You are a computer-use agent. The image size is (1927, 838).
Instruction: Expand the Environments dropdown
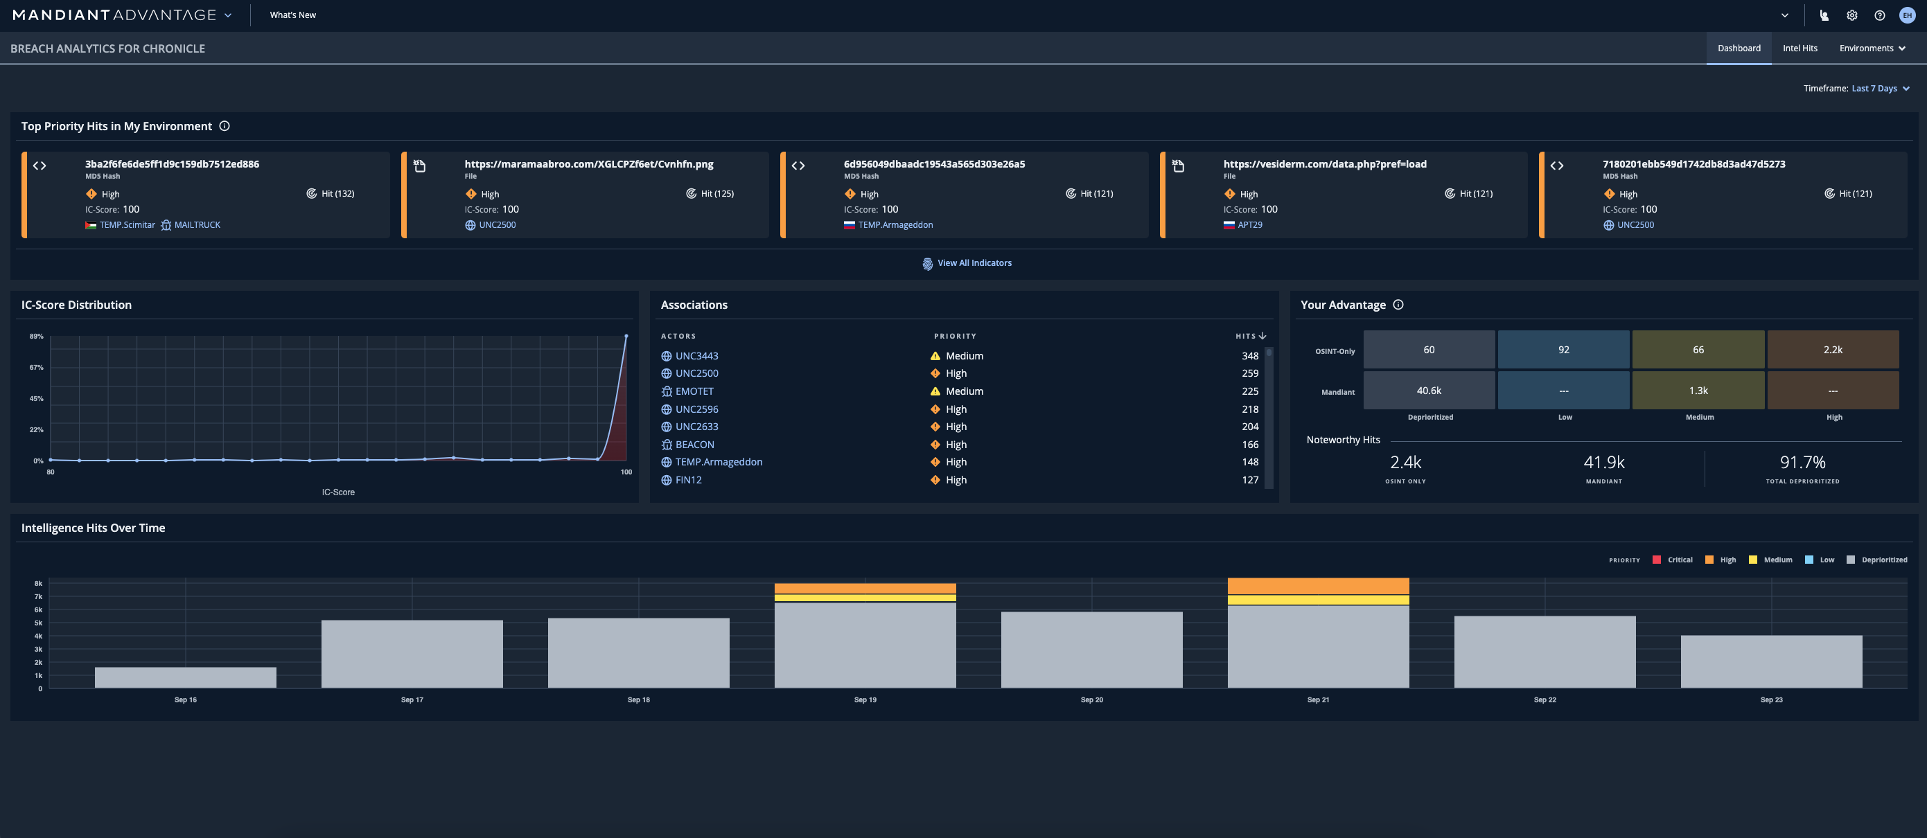(x=1872, y=48)
